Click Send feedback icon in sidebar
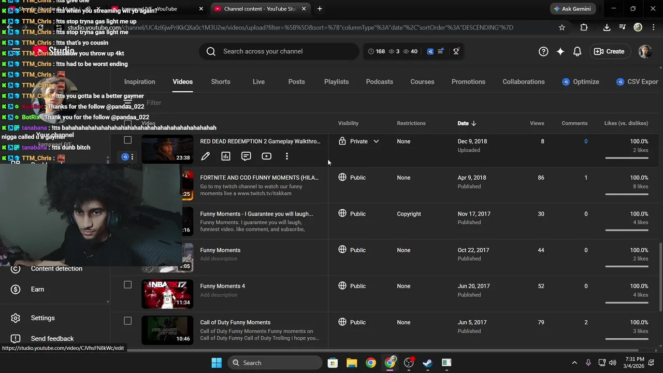 16,339
